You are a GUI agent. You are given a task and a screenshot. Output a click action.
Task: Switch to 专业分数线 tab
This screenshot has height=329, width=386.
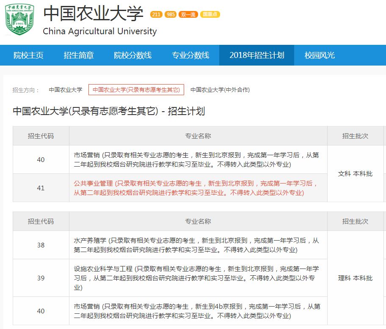pos(190,55)
